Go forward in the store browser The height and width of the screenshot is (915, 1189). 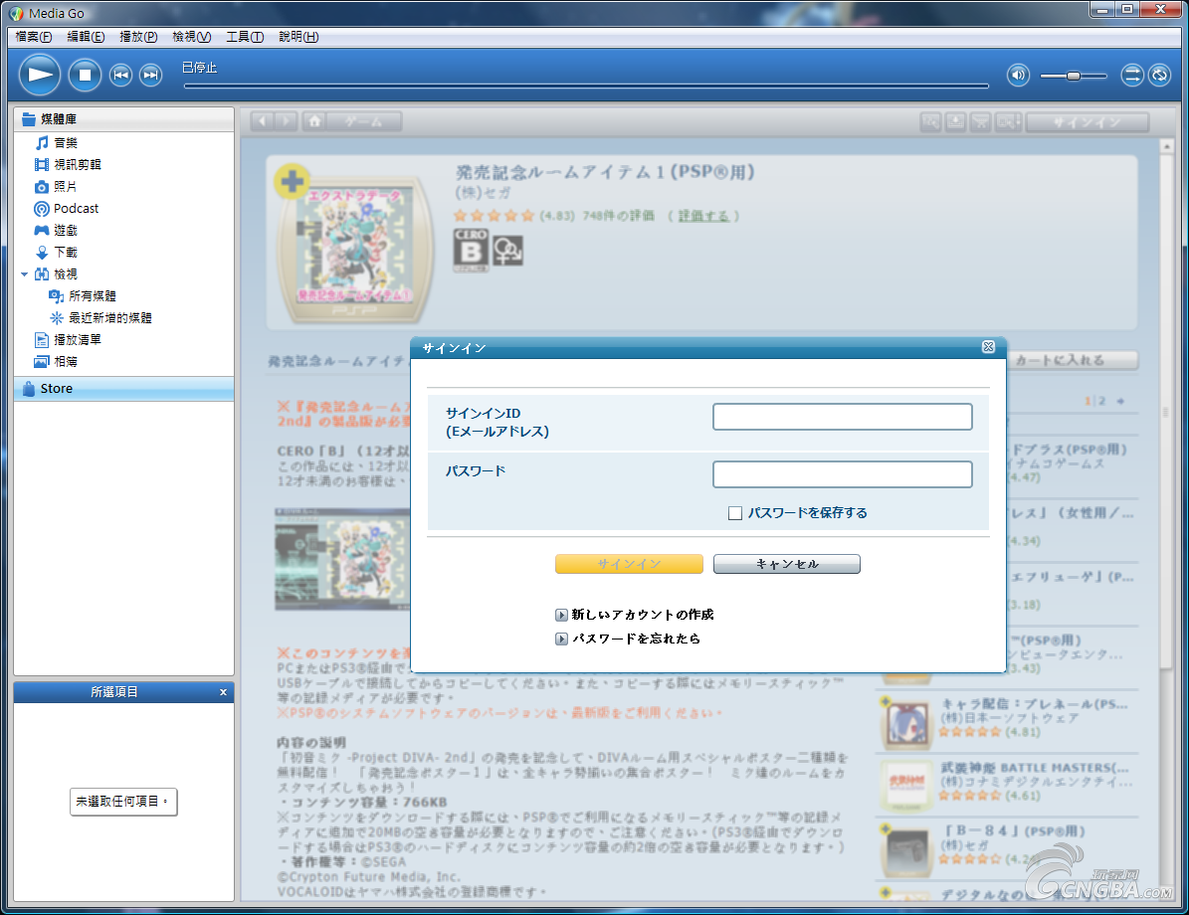(286, 121)
